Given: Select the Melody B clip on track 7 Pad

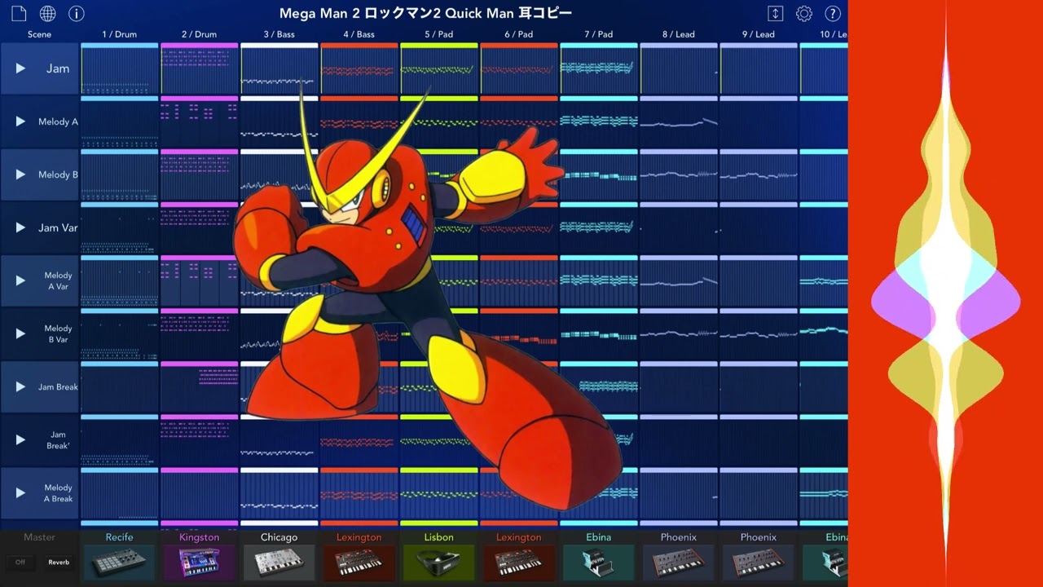Looking at the screenshot, I should [x=598, y=174].
